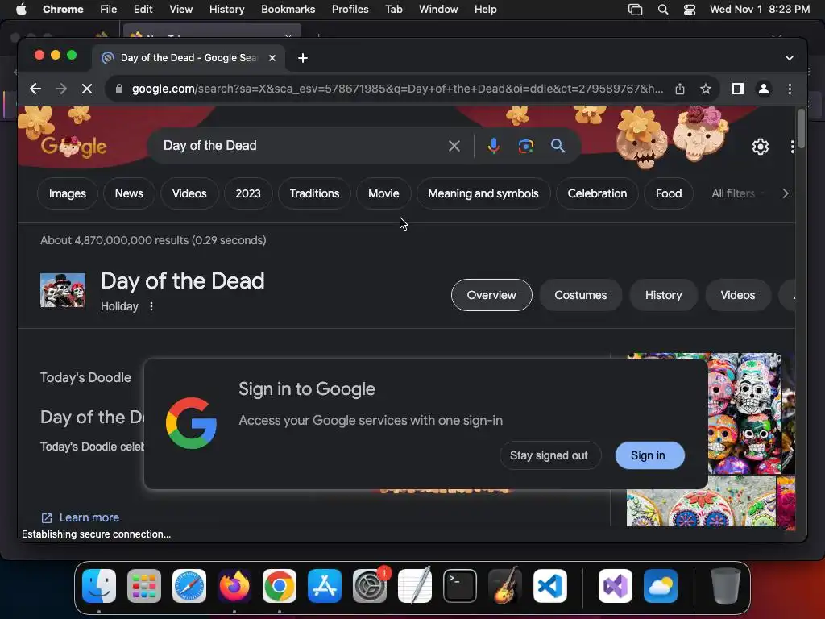Go back with the browser back arrow
The image size is (825, 619).
pos(35,89)
